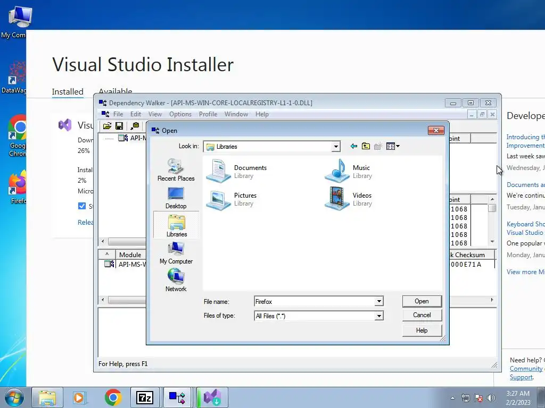Screen dimensions: 545x408
Task: Open Windows Media Player from taskbar
Action: click(79, 397)
